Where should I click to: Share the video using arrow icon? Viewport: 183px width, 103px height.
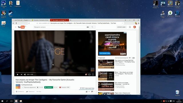tap(27, 92)
